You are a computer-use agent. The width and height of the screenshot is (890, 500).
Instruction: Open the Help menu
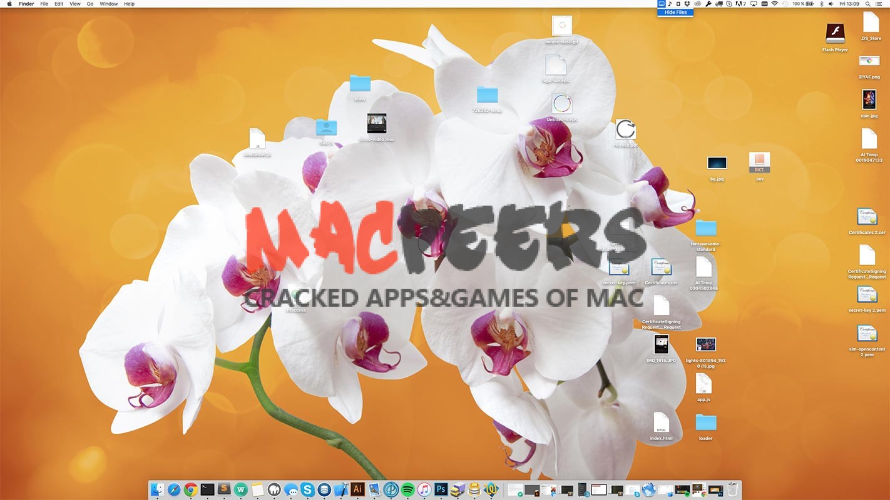tap(130, 4)
